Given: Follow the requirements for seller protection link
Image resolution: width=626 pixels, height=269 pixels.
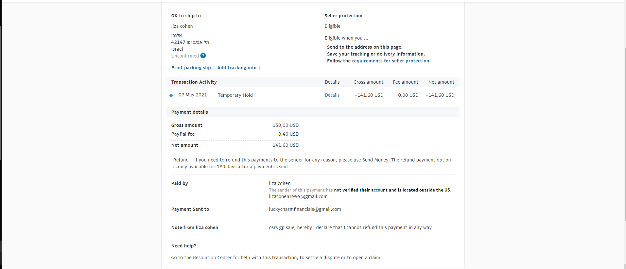Looking at the screenshot, I should point(391,61).
